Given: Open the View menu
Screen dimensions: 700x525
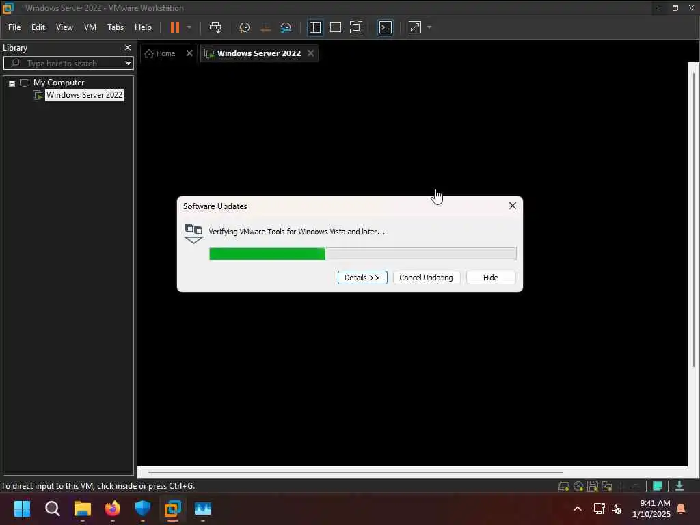Looking at the screenshot, I should 64,27.
